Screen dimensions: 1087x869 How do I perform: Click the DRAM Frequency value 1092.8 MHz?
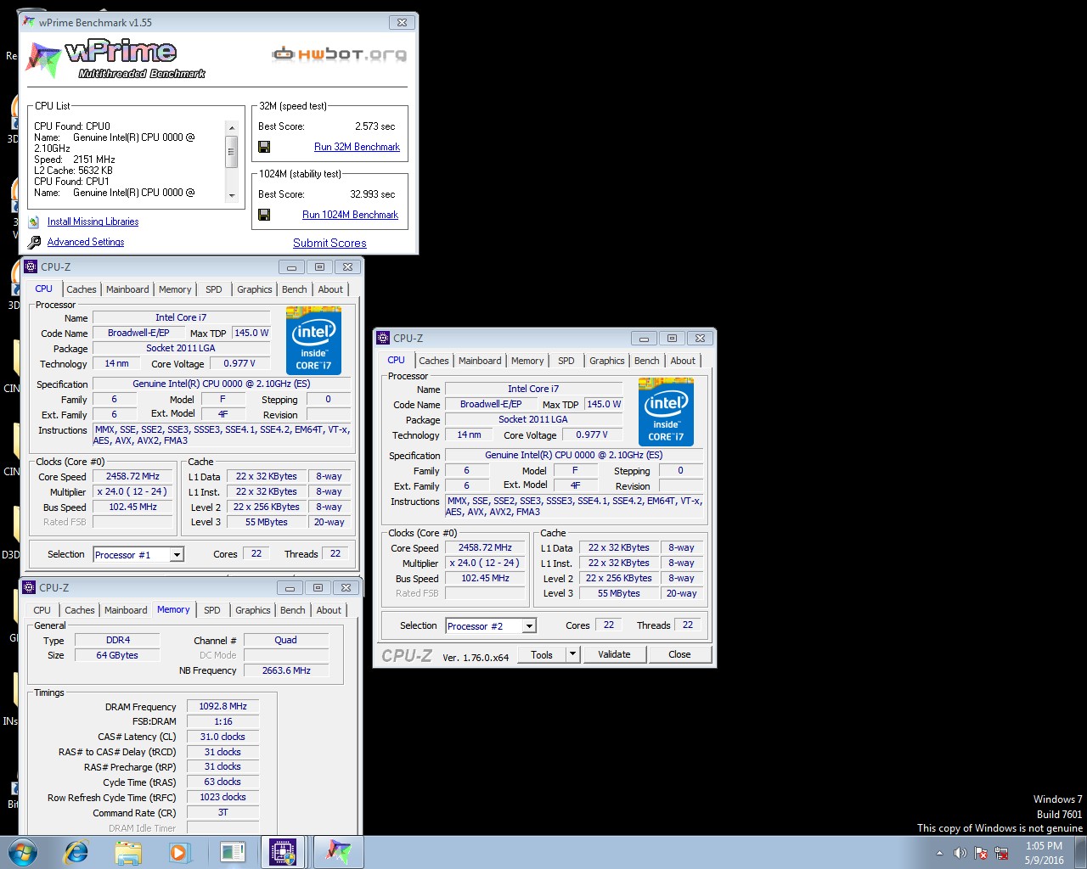(222, 706)
